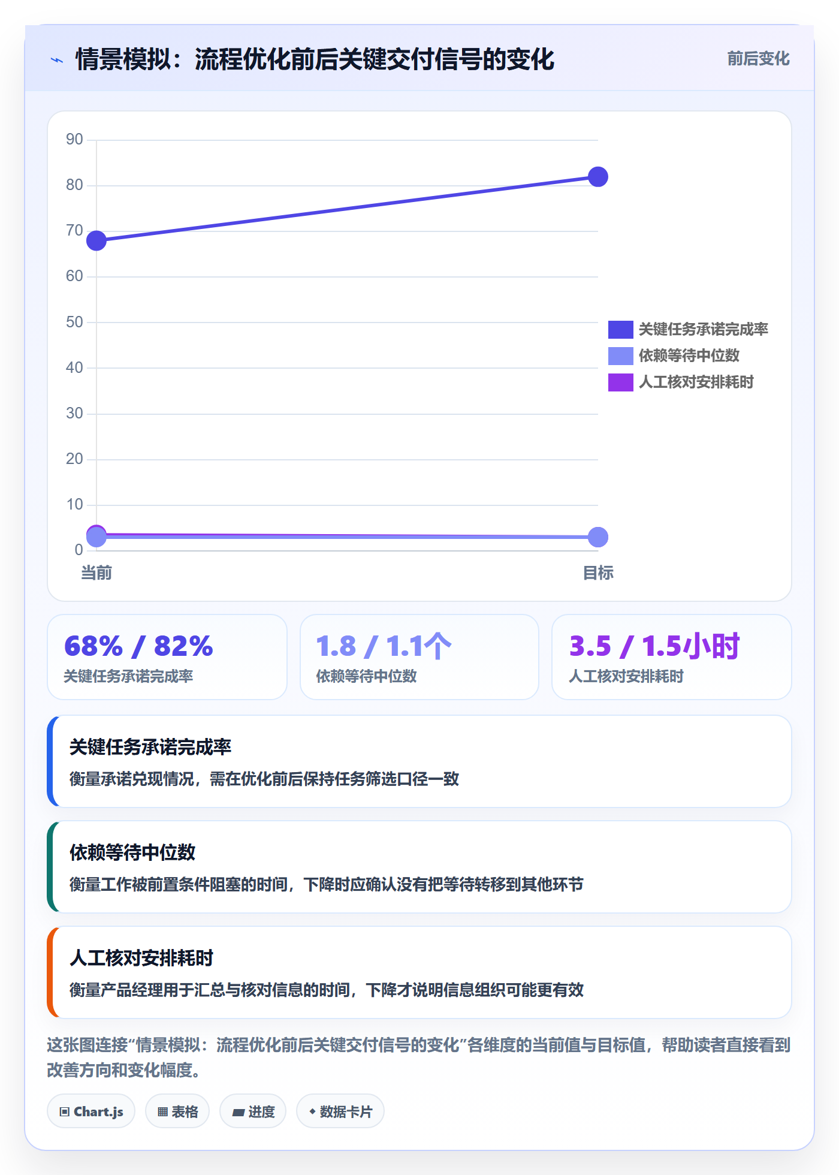Viewport: 839px width, 1175px height.
Task: Click the 1.8 / 1.1个 stat value
Action: tap(384, 646)
